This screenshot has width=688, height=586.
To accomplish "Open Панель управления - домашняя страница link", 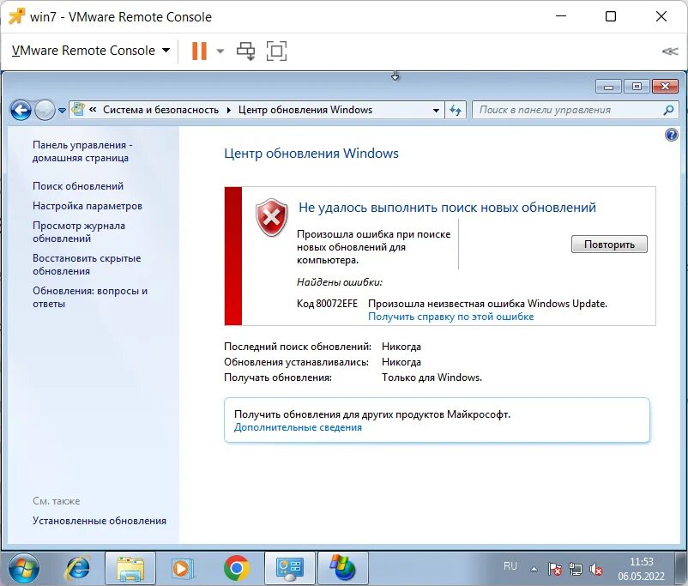I will 82,152.
